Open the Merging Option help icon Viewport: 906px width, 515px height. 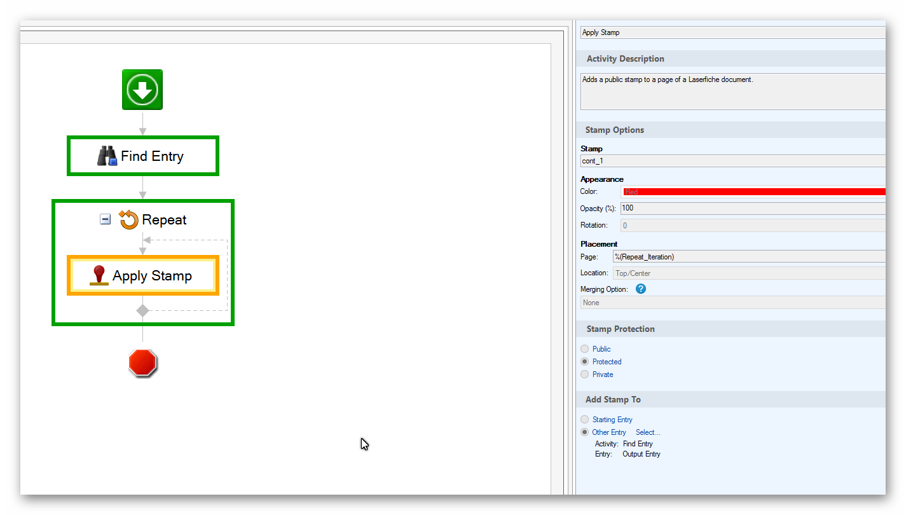pos(641,289)
